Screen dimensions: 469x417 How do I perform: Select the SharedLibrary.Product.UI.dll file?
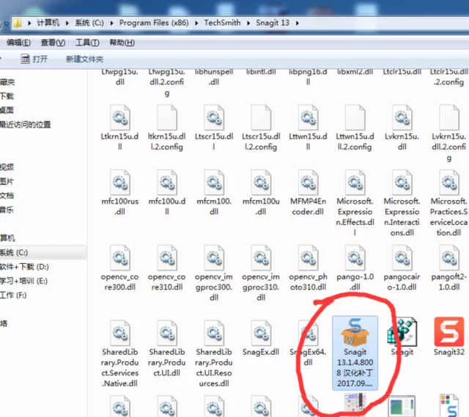coord(167,349)
